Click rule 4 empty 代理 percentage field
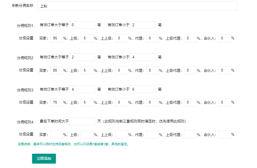Viewport: 257px width, 168px height. (x=152, y=135)
